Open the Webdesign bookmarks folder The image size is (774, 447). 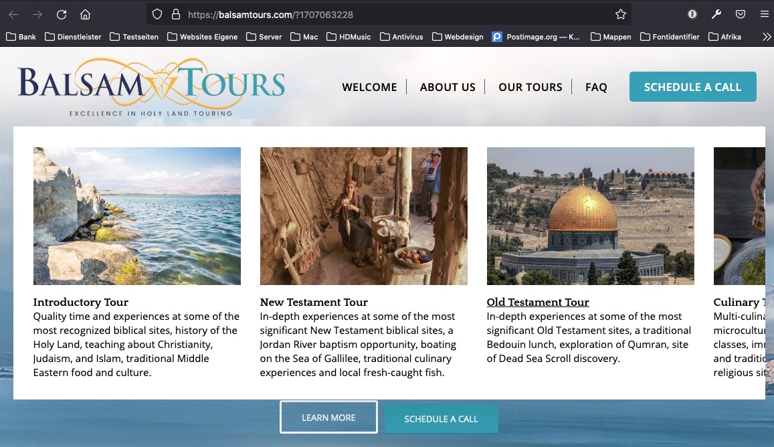click(458, 37)
